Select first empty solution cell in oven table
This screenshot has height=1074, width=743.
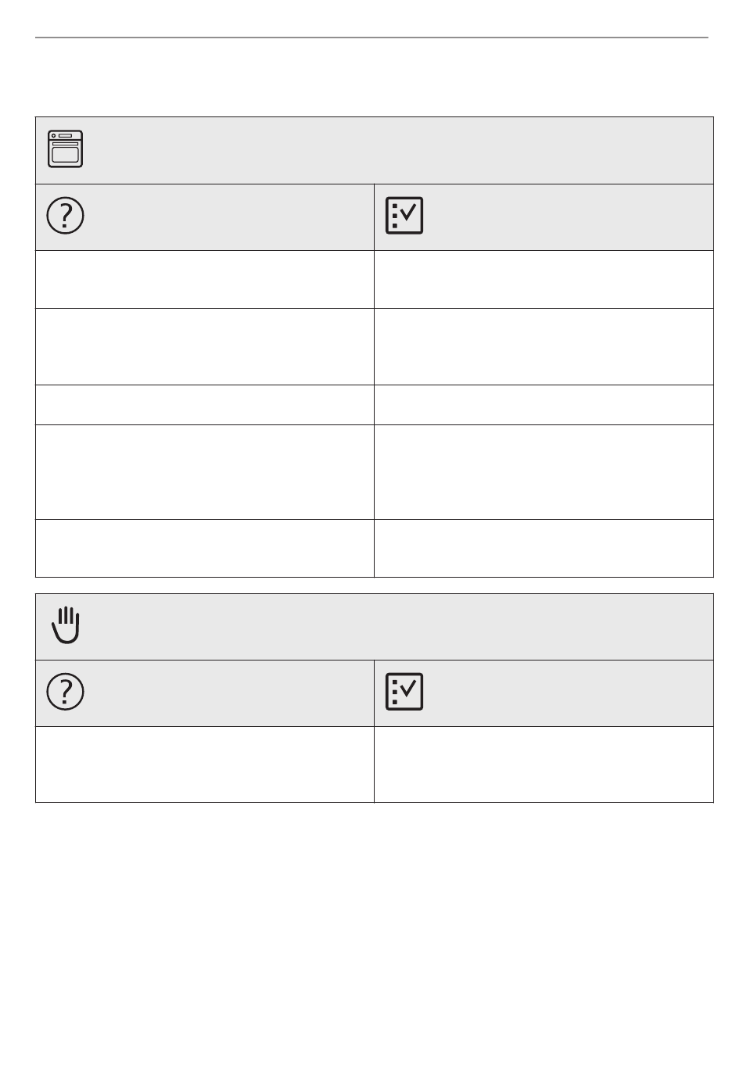pos(544,279)
